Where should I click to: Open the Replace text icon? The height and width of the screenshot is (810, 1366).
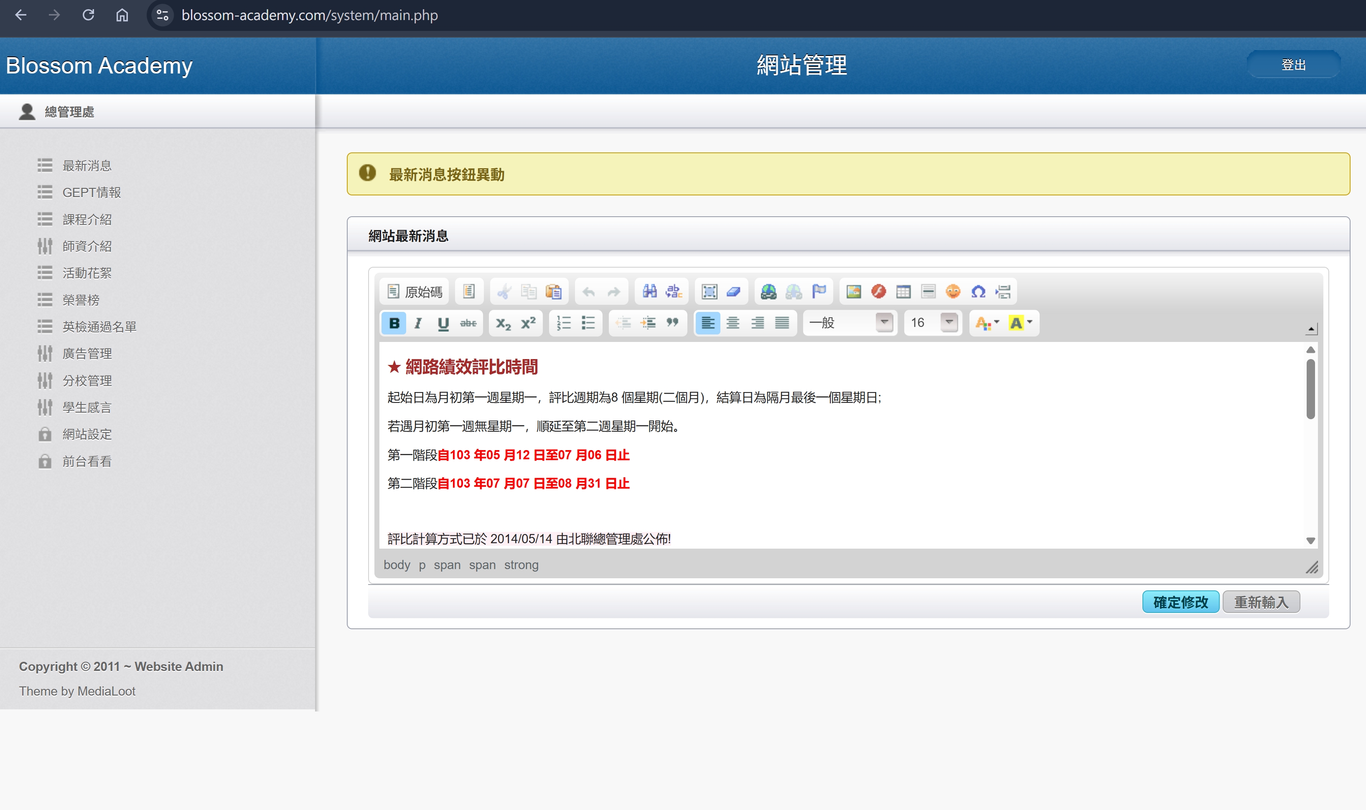pos(674,292)
